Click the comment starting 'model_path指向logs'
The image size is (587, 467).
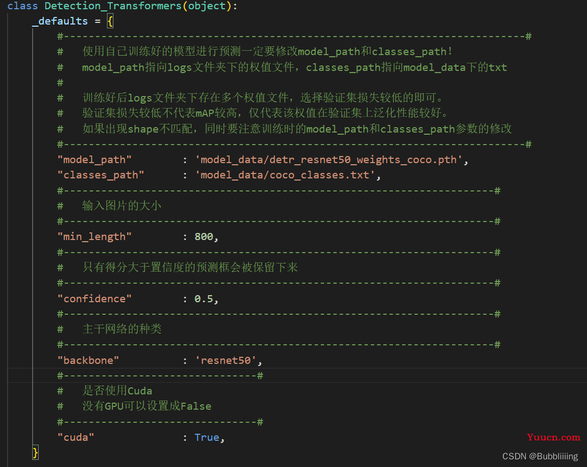tap(294, 68)
